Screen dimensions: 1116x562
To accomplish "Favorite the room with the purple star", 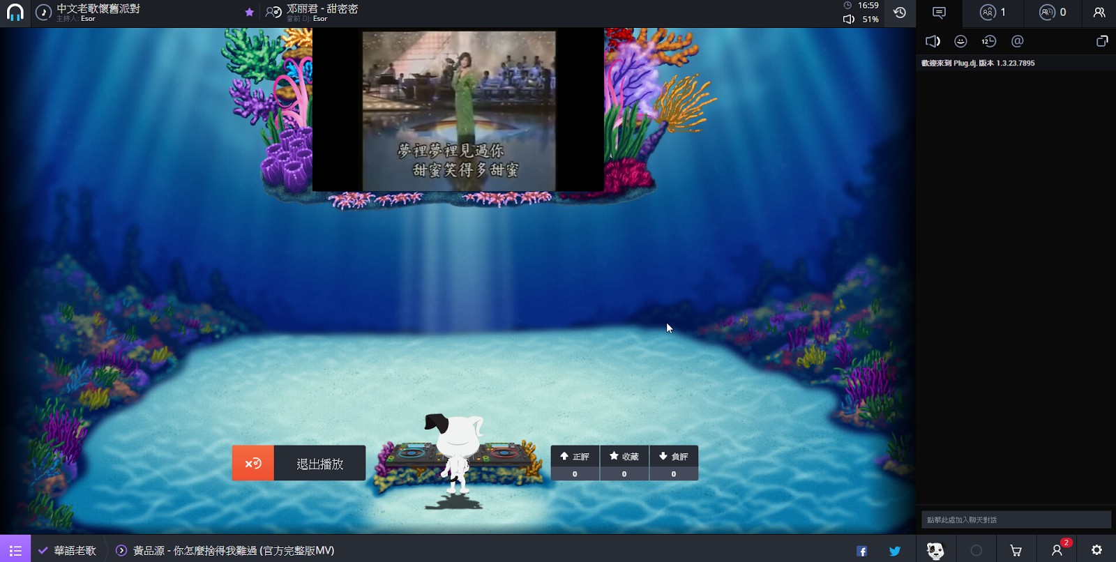I will [249, 12].
